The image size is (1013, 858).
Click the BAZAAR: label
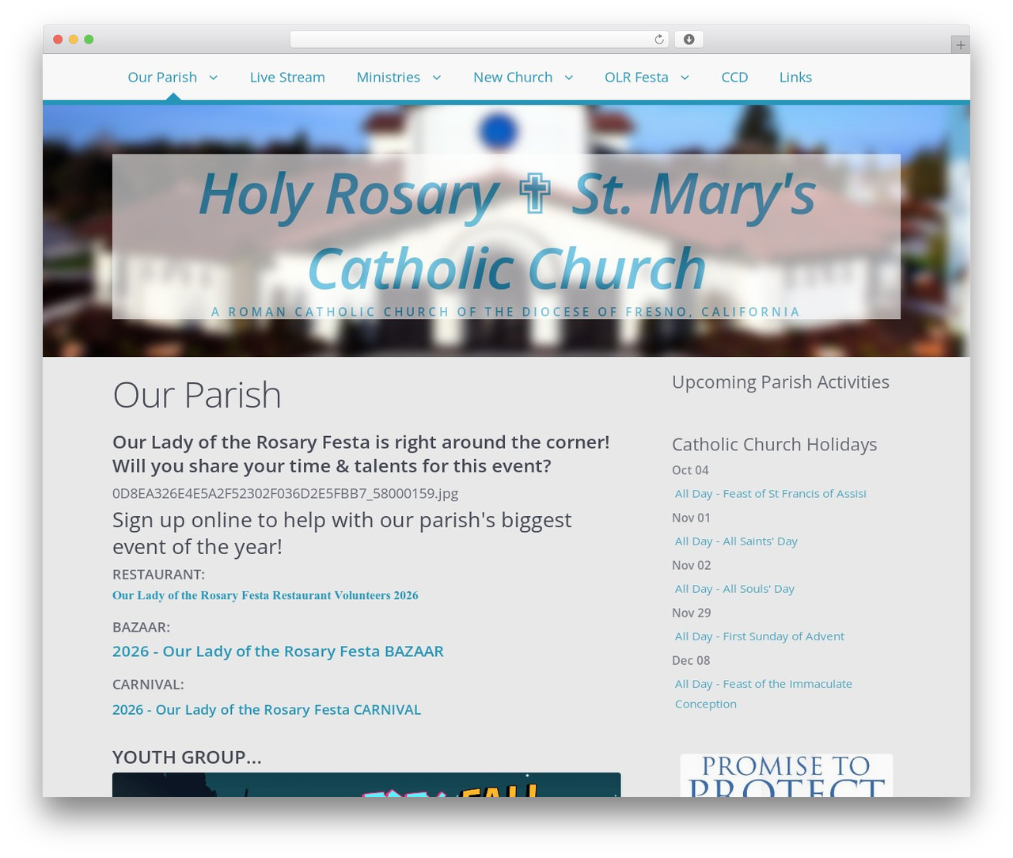pyautogui.click(x=141, y=628)
